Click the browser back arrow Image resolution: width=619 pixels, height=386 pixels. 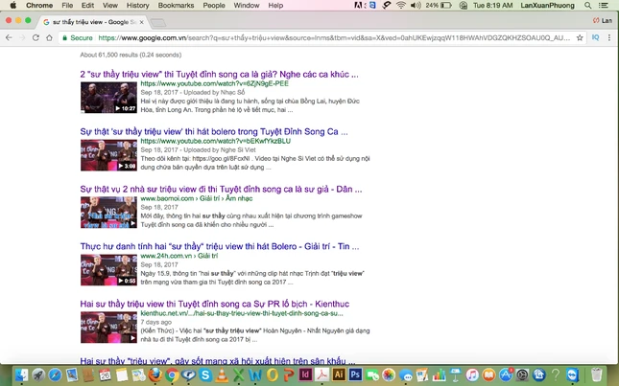pyautogui.click(x=9, y=38)
